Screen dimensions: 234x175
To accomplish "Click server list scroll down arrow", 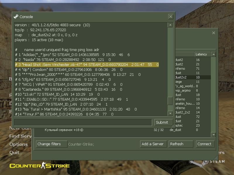I will pos(214,135).
